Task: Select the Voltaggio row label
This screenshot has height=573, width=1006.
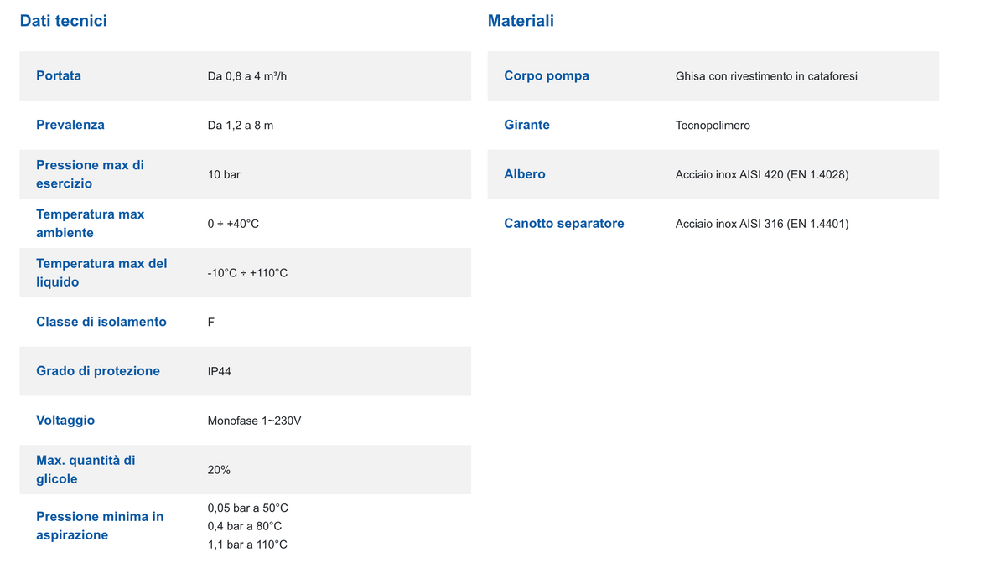Action: pyautogui.click(x=65, y=421)
